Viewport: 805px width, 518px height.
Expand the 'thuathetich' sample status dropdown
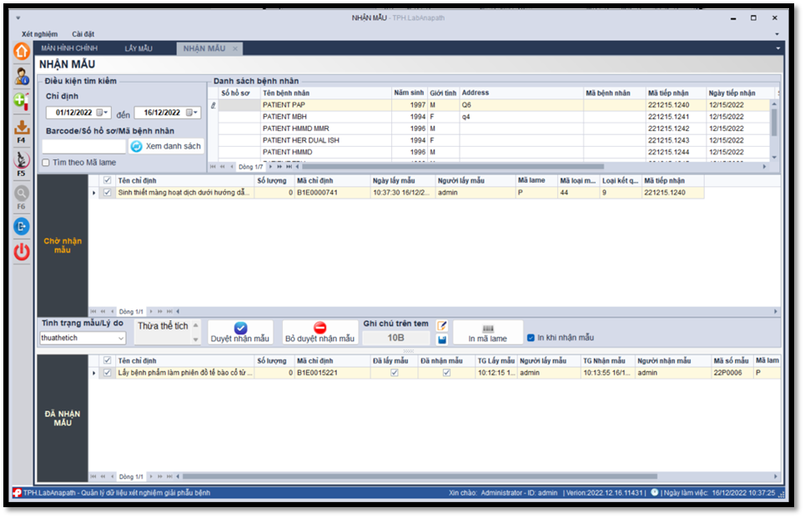121,339
